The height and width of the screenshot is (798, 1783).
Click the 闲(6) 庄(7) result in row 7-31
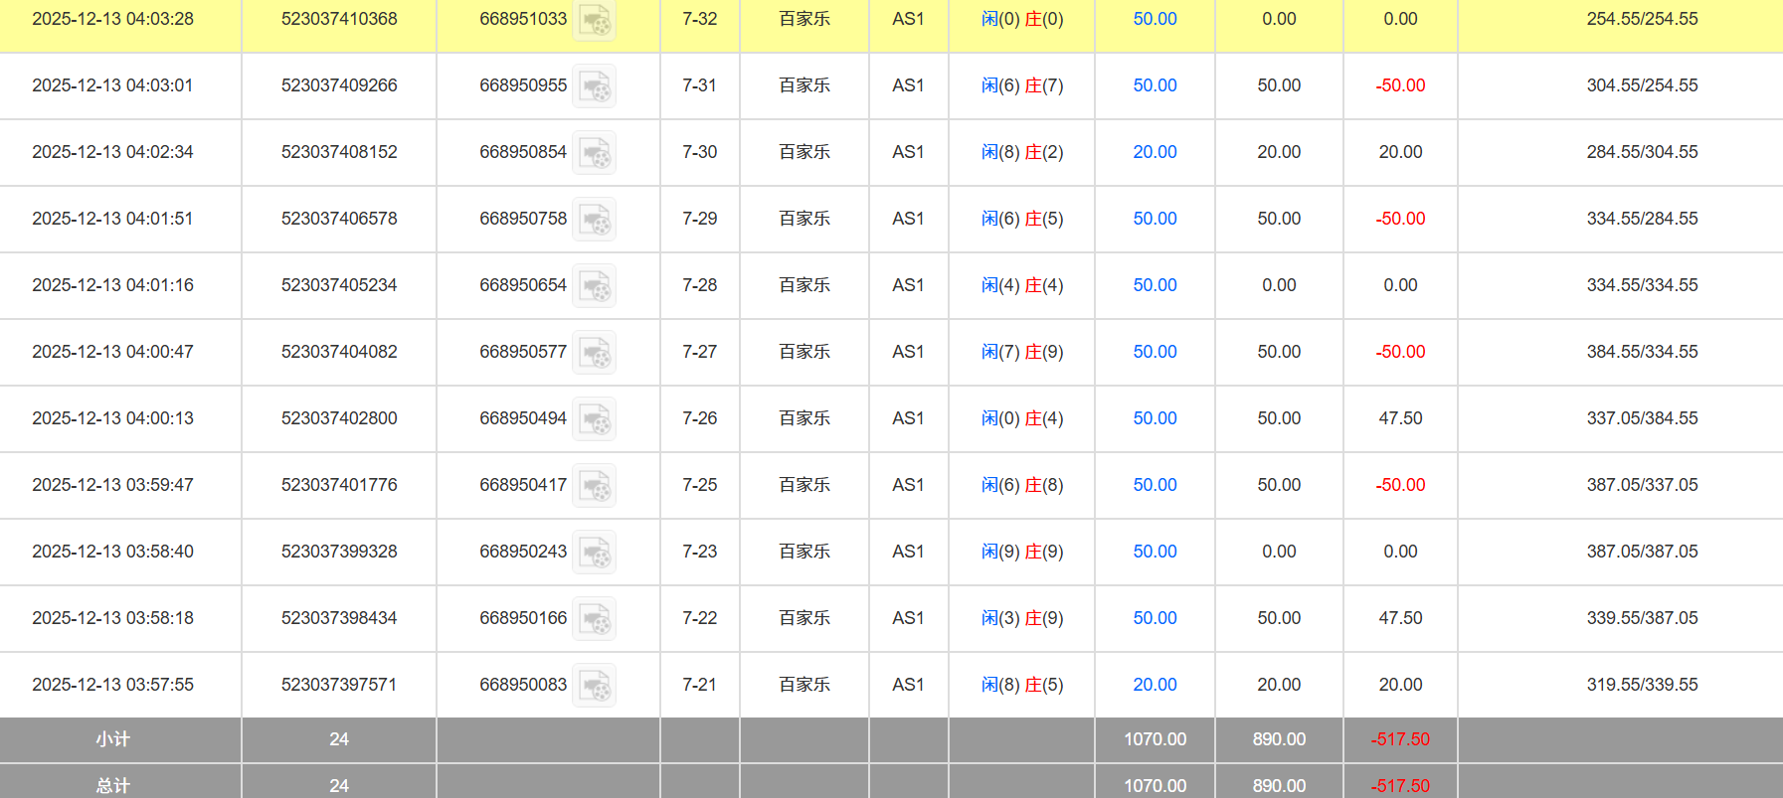click(1022, 85)
